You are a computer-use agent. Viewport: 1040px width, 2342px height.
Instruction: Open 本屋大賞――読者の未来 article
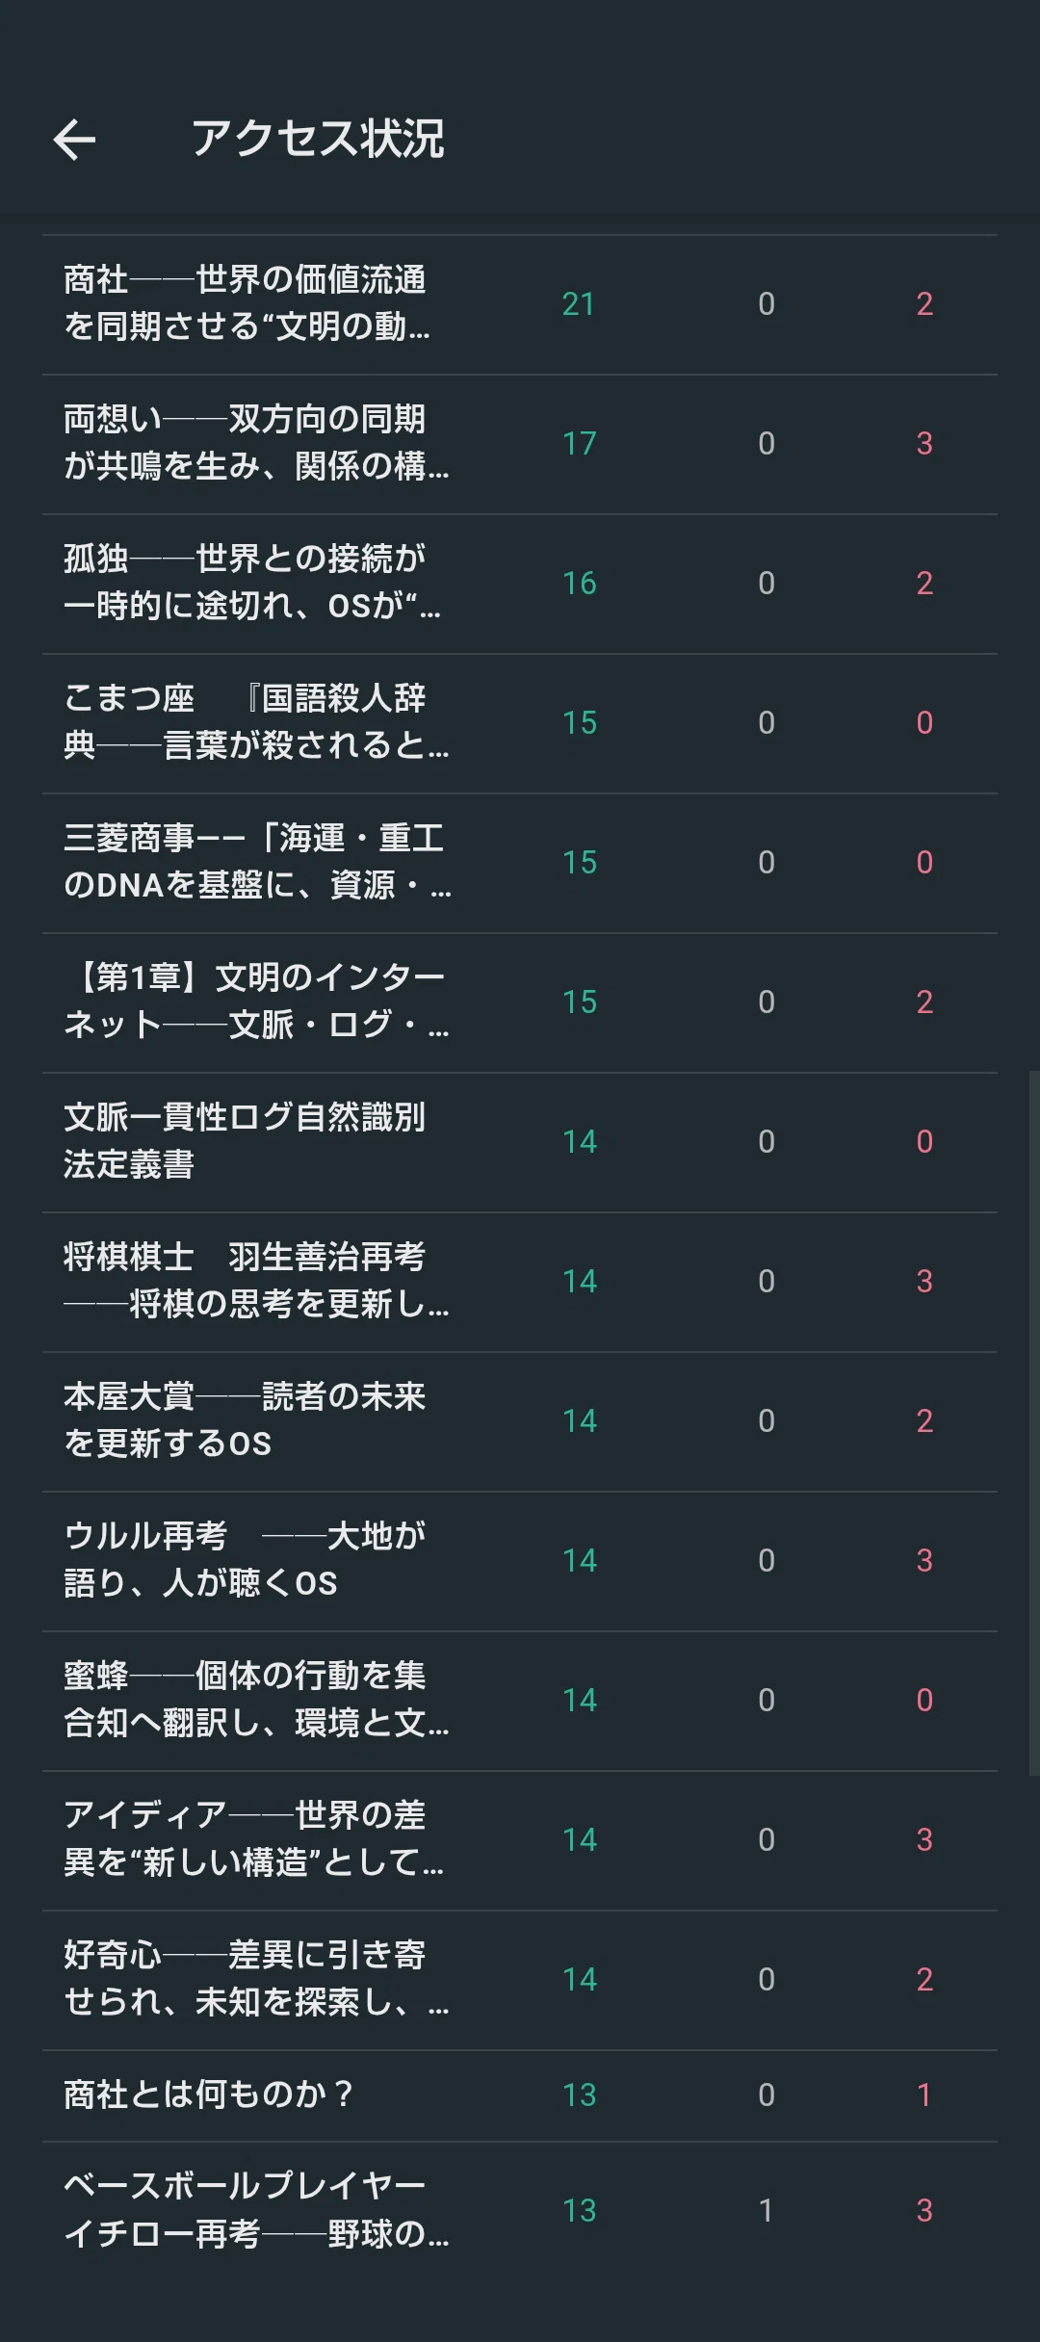click(520, 1421)
